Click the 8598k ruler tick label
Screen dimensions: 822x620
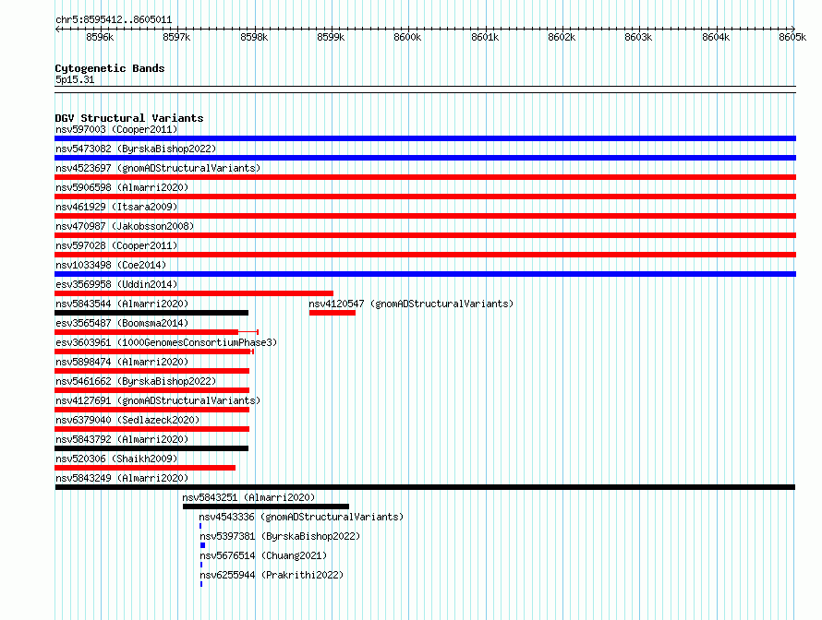(x=254, y=37)
